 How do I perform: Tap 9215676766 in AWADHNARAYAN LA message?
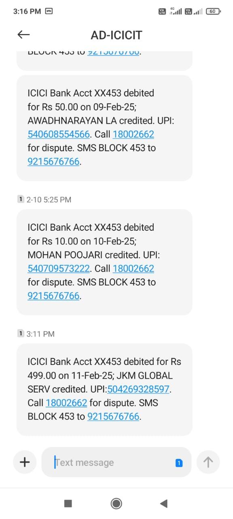click(53, 162)
